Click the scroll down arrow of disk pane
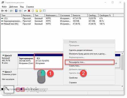127x98 pixels. tap(122, 86)
